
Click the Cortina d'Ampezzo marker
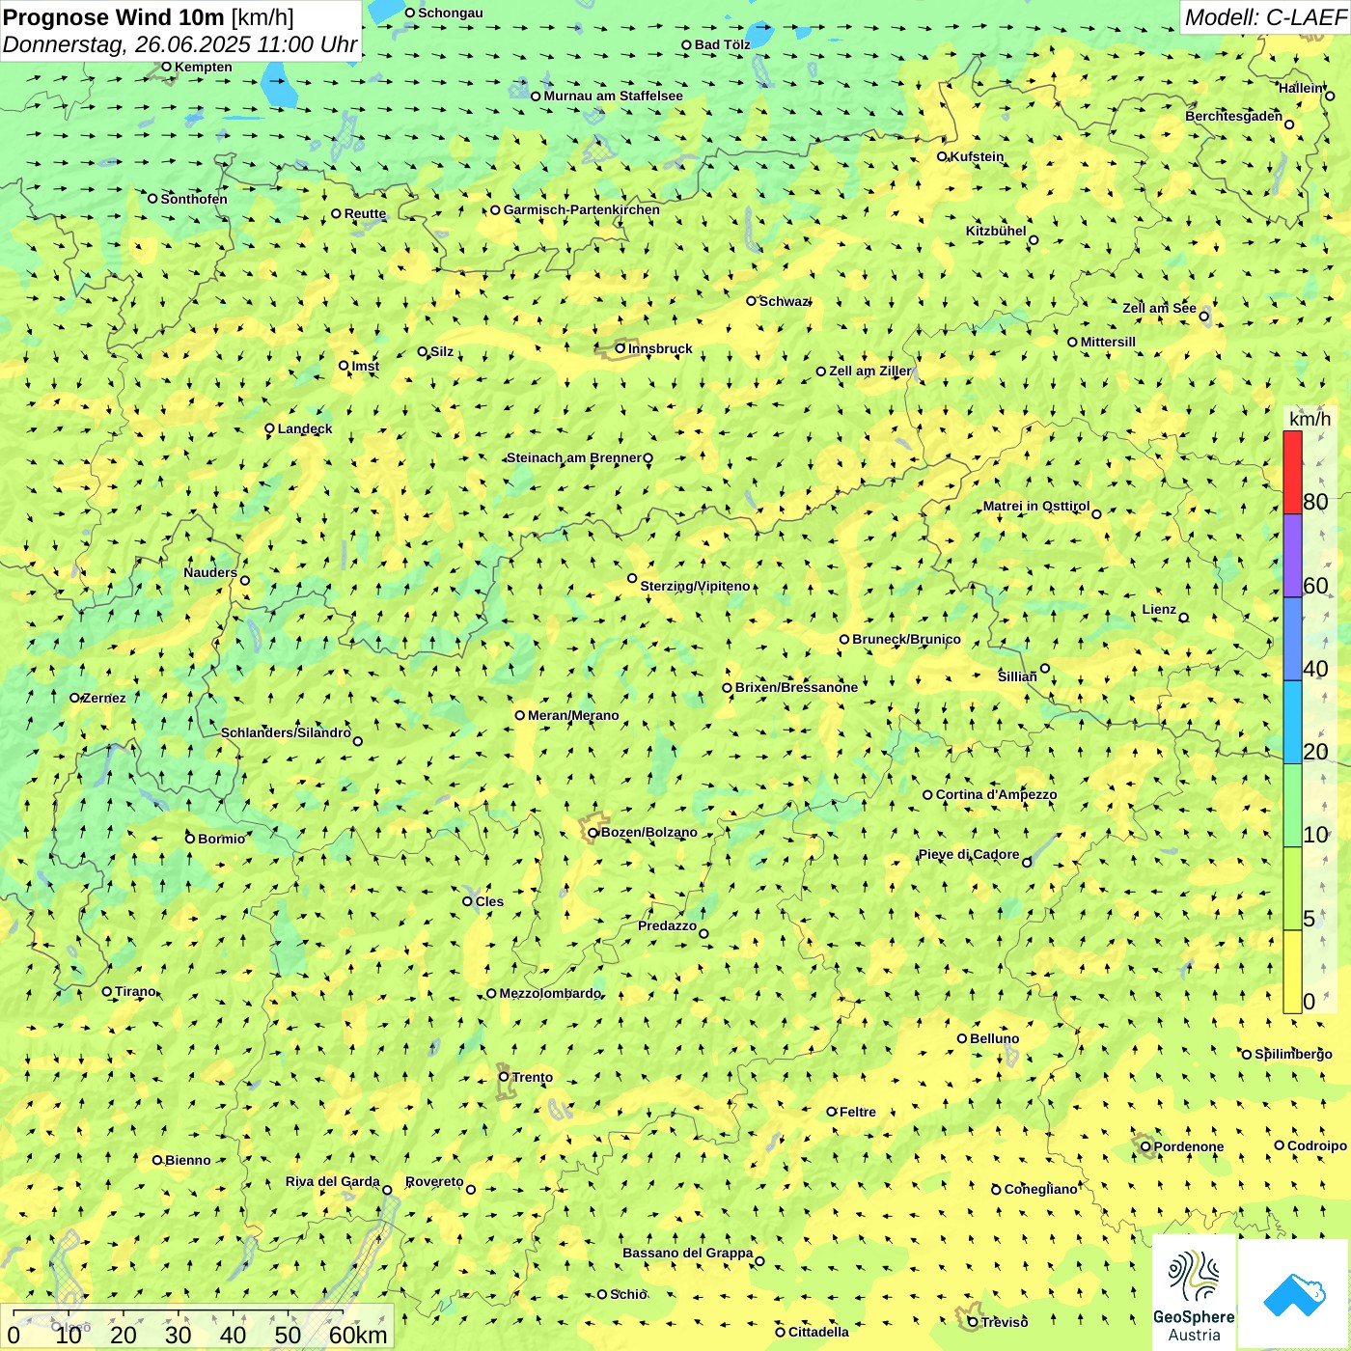click(928, 795)
